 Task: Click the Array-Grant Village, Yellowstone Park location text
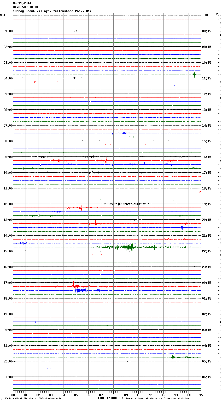point(52,11)
